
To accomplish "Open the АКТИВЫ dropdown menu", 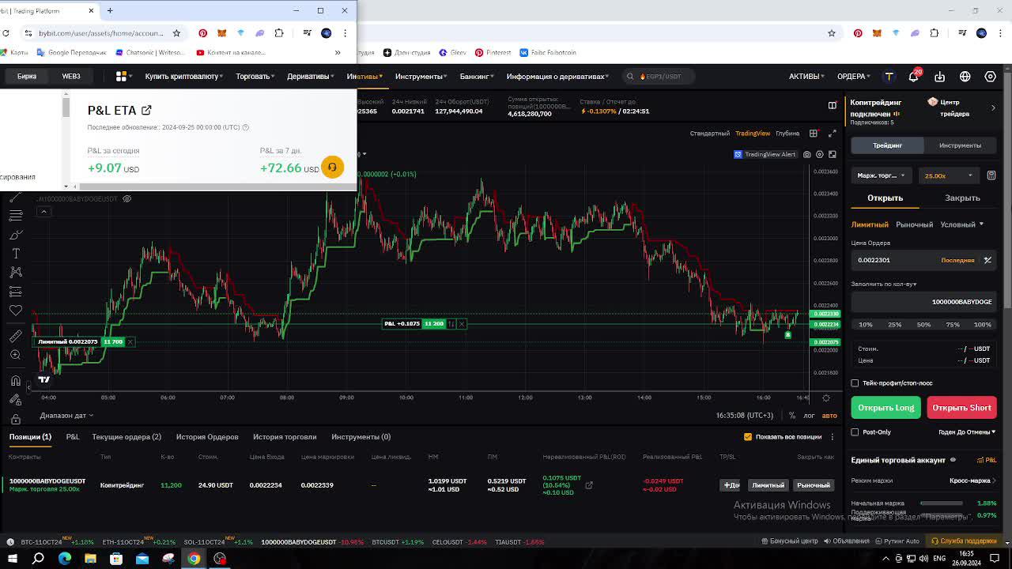I will coord(806,77).
